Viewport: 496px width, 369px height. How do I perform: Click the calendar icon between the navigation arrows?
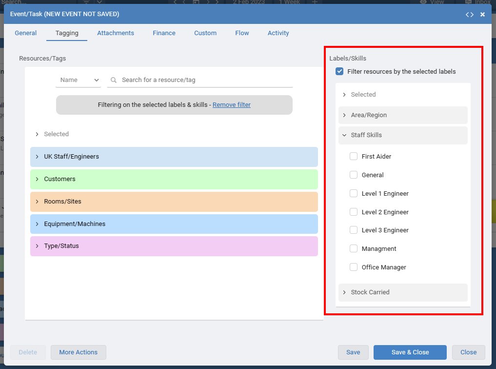[x=196, y=2]
